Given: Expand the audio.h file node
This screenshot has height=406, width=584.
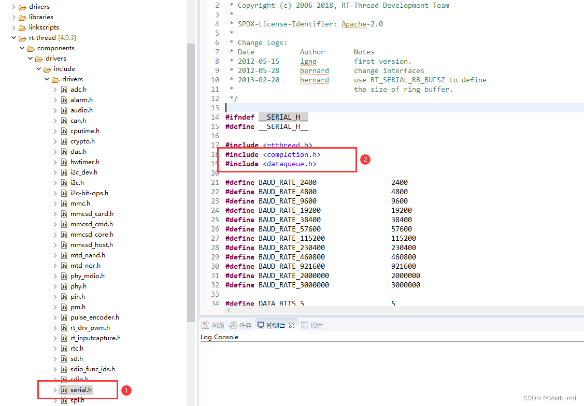Looking at the screenshot, I should (x=55, y=110).
